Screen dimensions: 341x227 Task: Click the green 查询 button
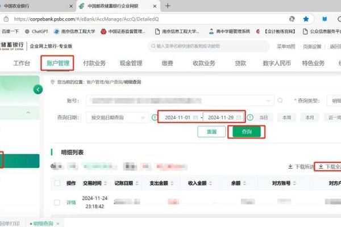[247, 132]
